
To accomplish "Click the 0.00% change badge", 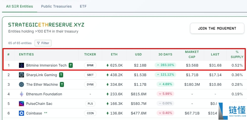I will [x=165, y=103].
